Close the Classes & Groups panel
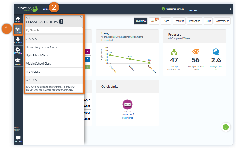Image resolution: width=236 pixels, height=148 pixels. point(81,17)
